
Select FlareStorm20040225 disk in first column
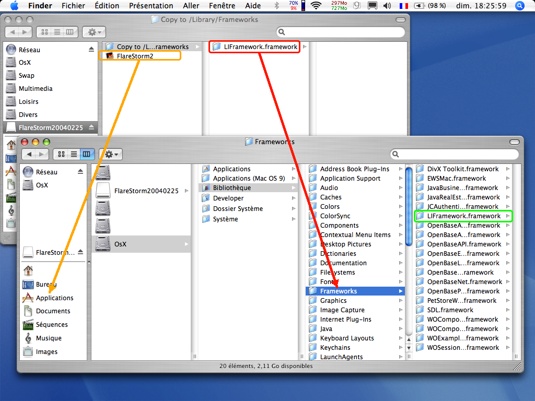tap(141, 191)
